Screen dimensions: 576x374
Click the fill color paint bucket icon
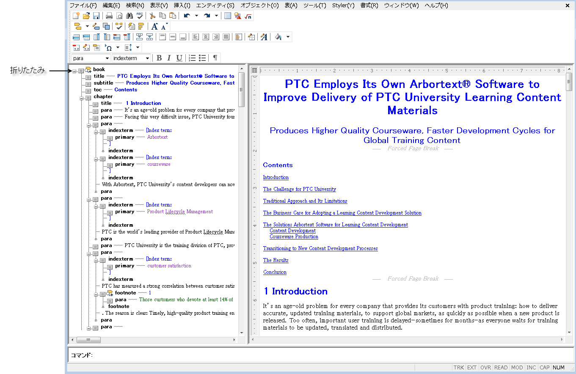pyautogui.click(x=278, y=37)
